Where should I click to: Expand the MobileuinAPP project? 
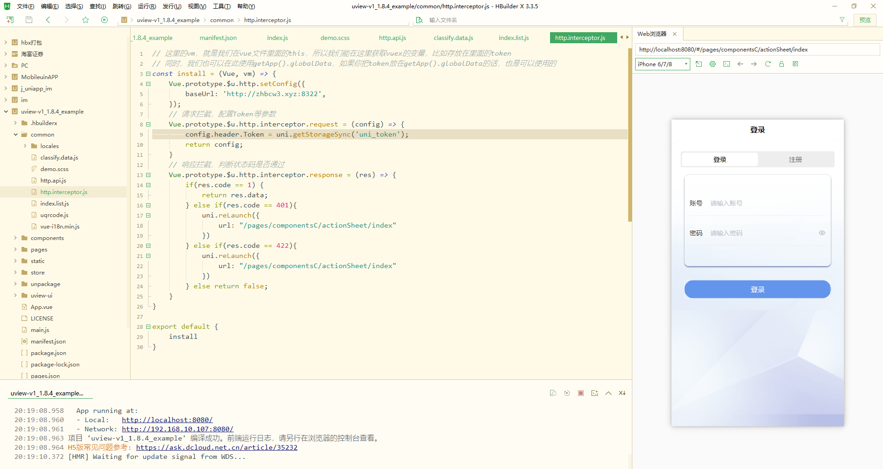coord(6,77)
